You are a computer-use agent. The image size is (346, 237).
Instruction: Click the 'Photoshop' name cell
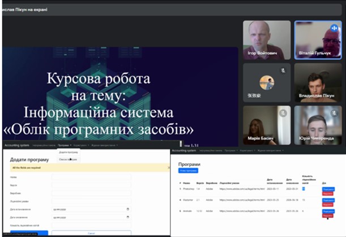tap(189, 189)
